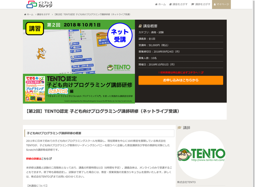Open the マイページ tab

(x=221, y=4)
